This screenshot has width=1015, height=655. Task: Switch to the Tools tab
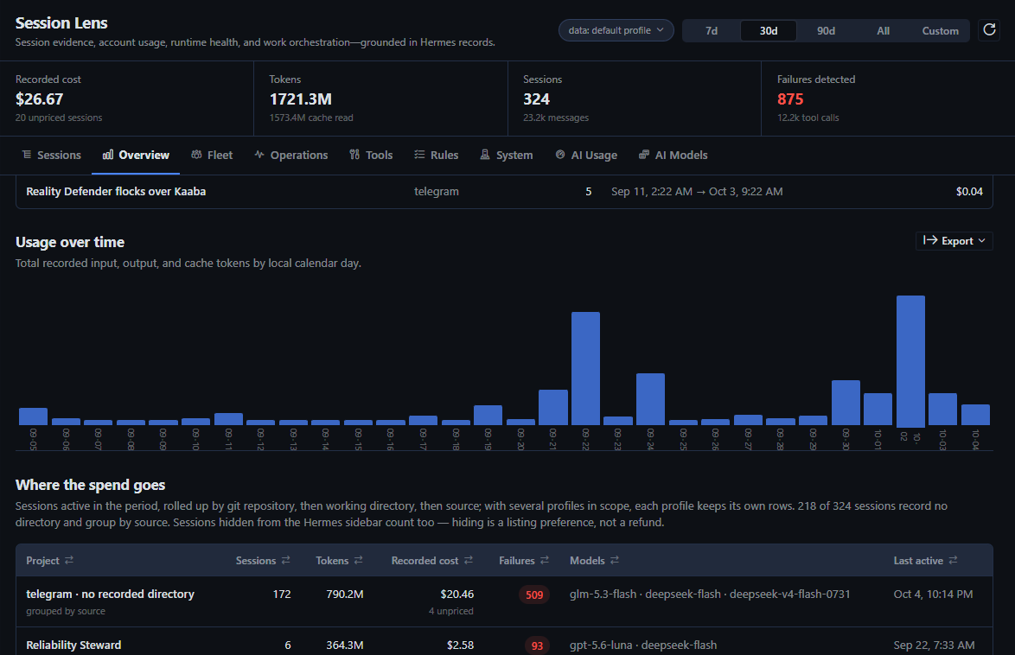pyautogui.click(x=371, y=156)
